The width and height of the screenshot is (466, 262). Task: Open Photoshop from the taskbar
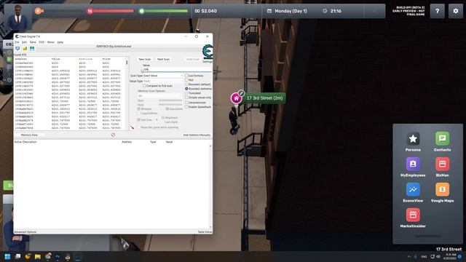pos(58,257)
